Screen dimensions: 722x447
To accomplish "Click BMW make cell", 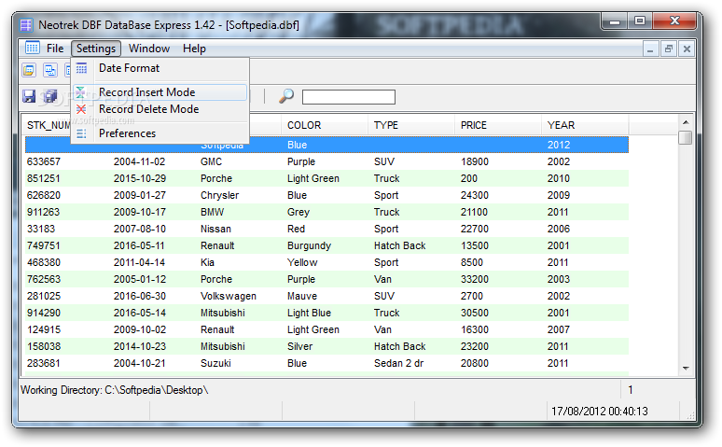I will pos(212,212).
